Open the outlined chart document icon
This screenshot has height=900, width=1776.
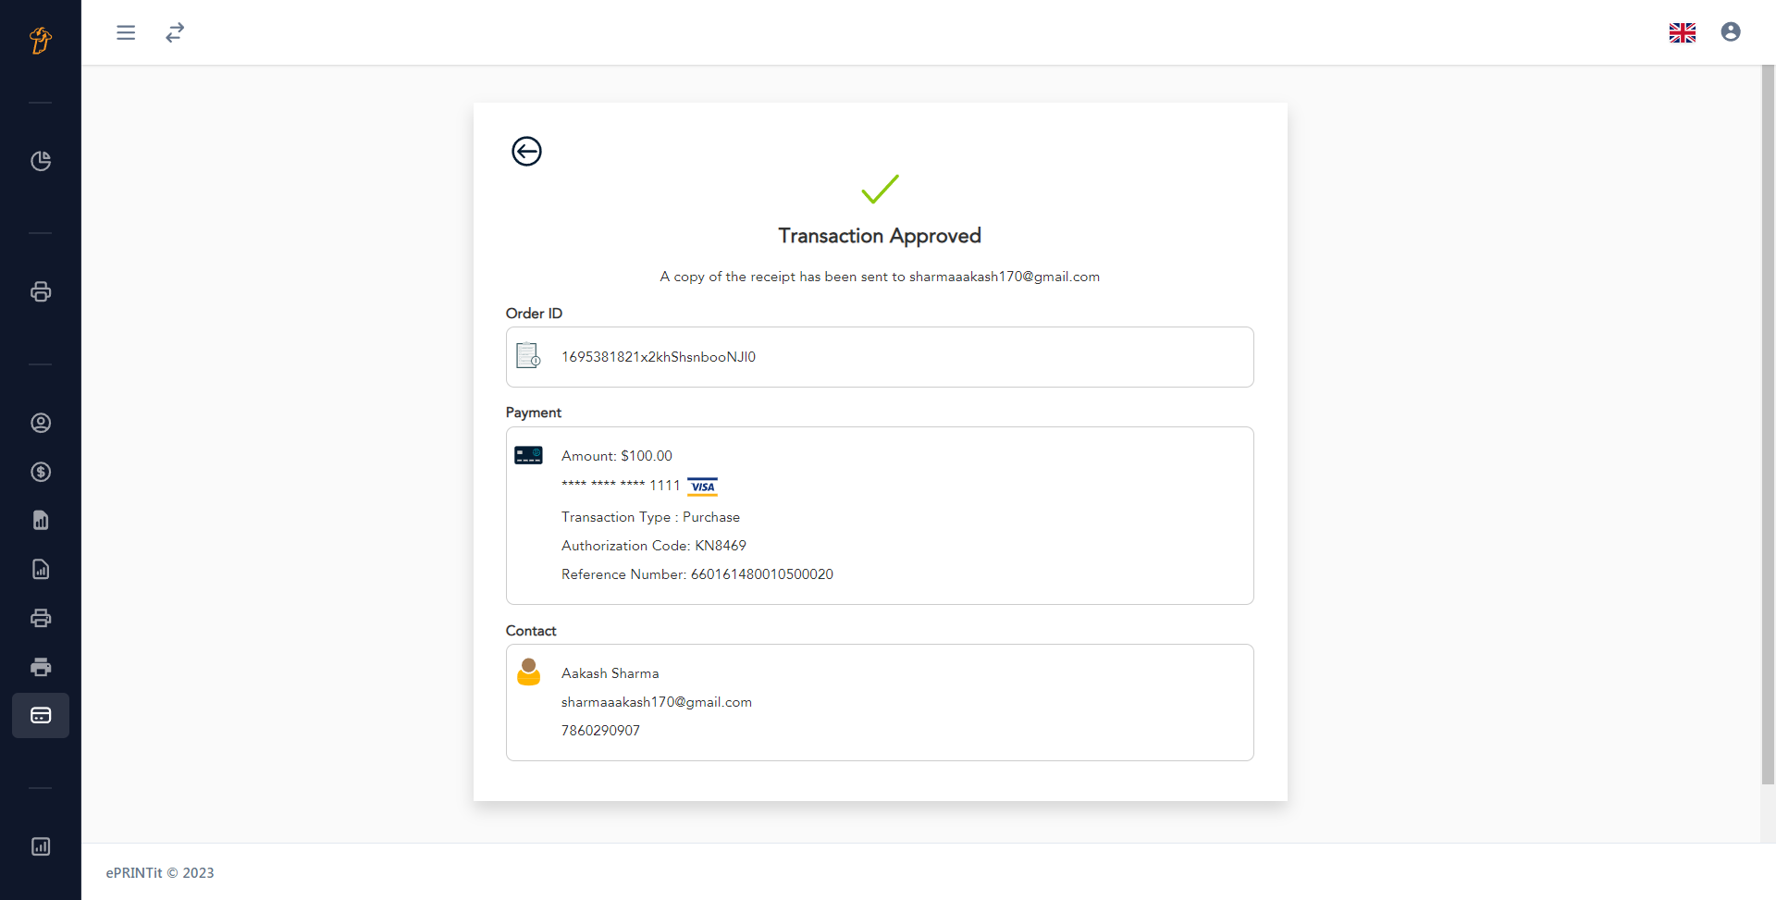coord(41,569)
